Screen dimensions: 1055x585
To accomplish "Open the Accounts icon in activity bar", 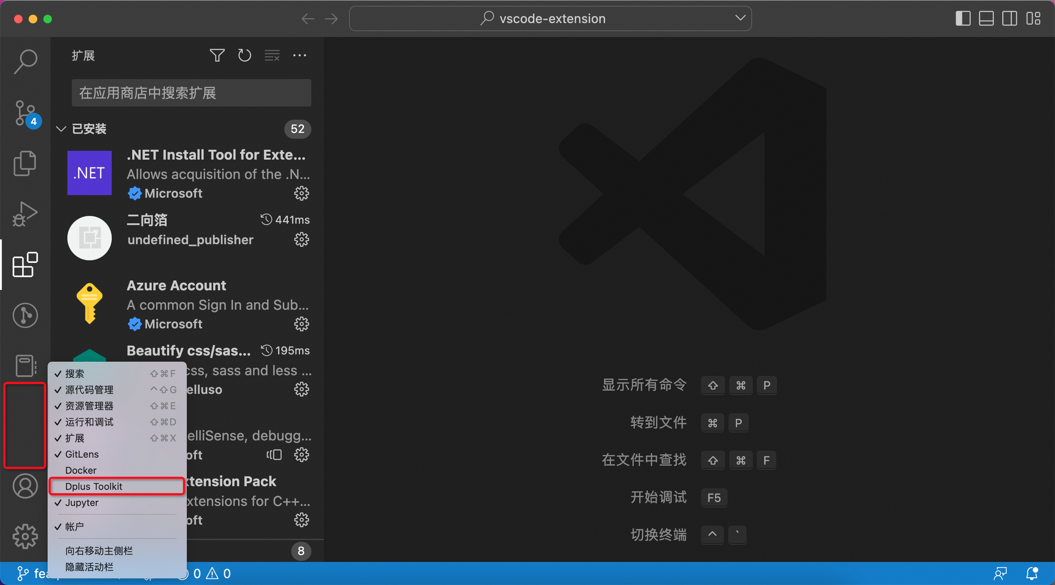I will [x=25, y=486].
